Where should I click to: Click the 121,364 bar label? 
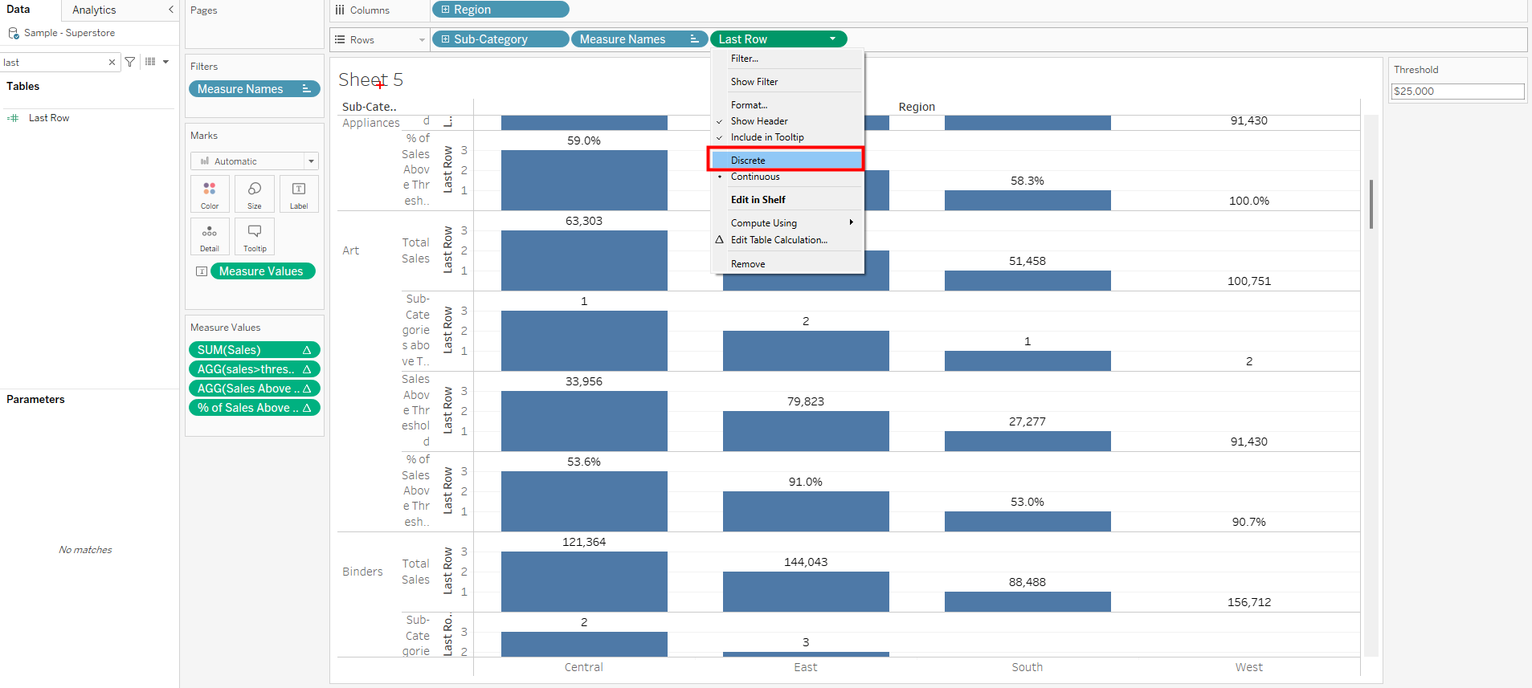(584, 542)
